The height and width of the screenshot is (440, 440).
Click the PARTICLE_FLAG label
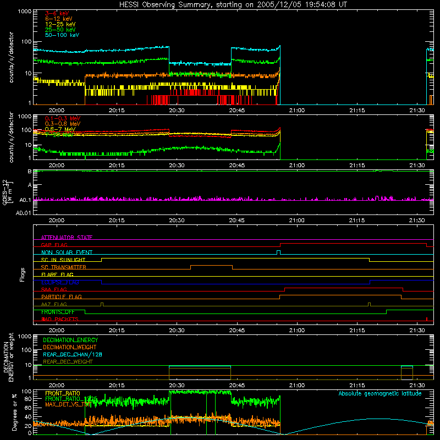tap(62, 296)
